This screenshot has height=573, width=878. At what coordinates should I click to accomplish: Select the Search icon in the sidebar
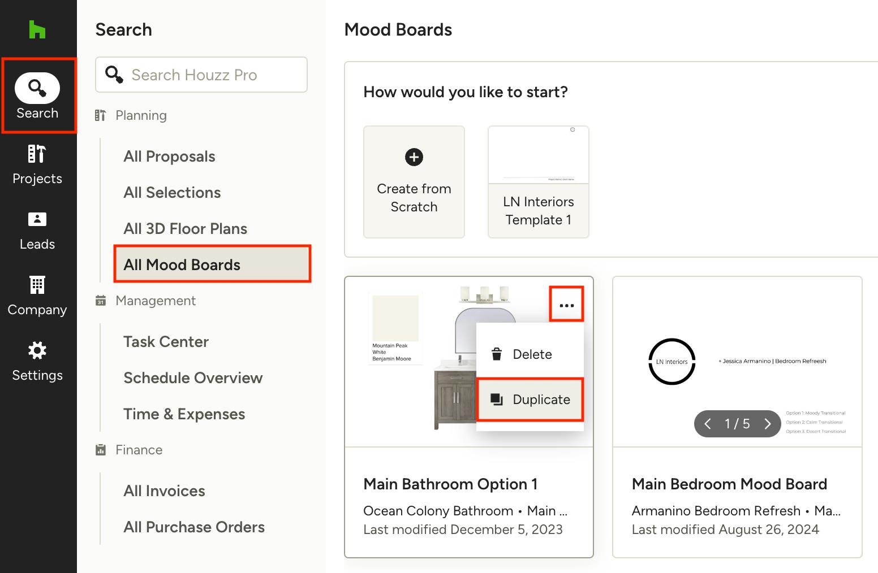pos(37,89)
